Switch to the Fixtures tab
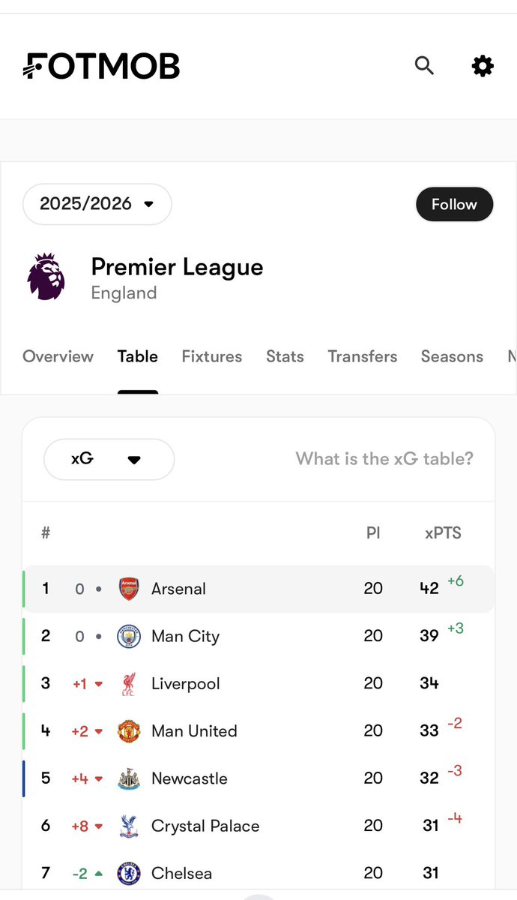This screenshot has width=517, height=900. coord(212,356)
